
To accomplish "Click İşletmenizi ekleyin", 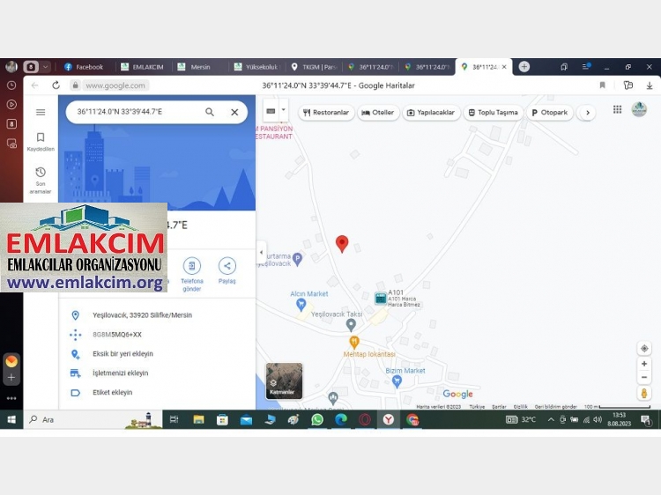I will [x=120, y=373].
